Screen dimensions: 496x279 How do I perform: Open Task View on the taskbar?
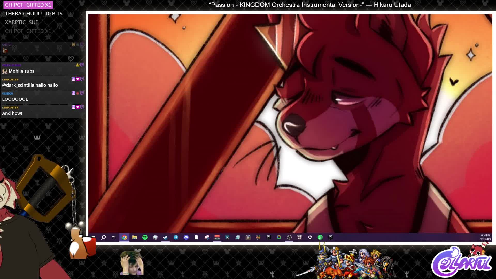(113, 237)
